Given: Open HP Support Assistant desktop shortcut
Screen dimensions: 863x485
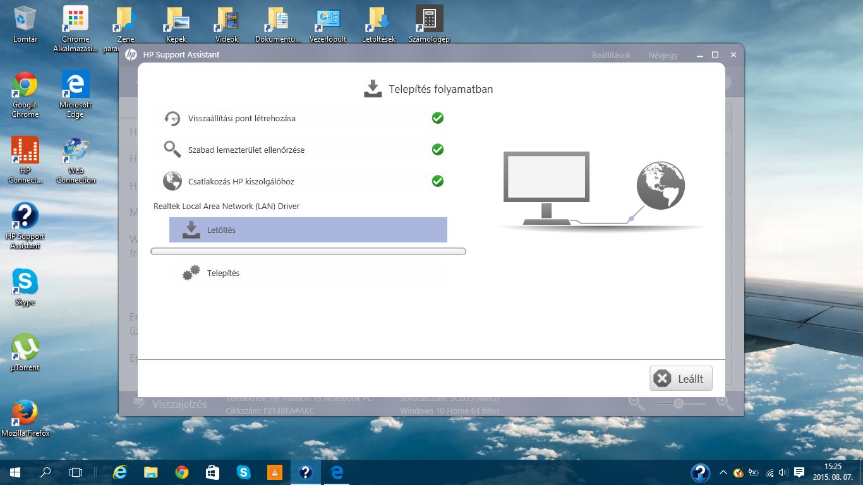Looking at the screenshot, I should point(25,226).
